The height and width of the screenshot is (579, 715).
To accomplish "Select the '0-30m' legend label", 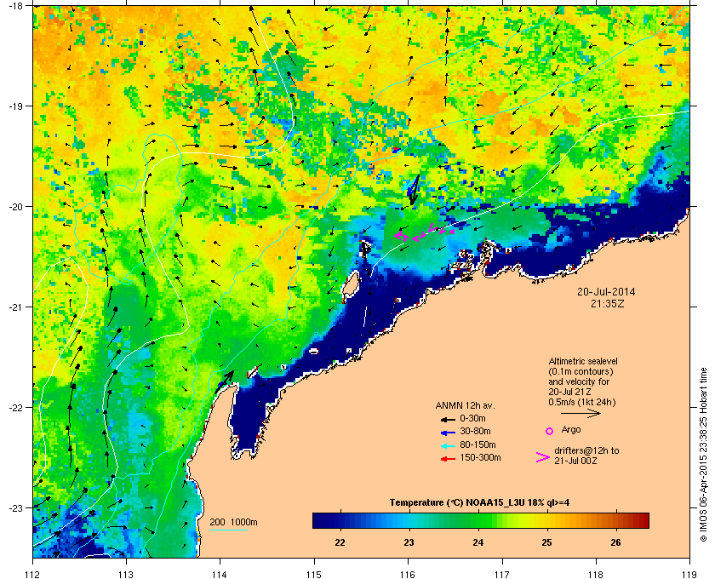I will pyautogui.click(x=472, y=418).
